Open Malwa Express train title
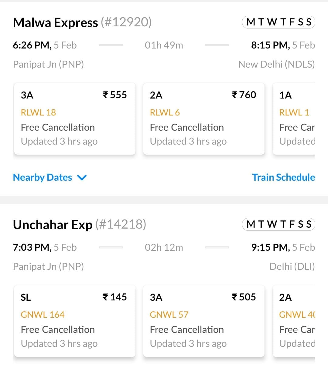Screen dimensions: 328x365 click(55, 23)
